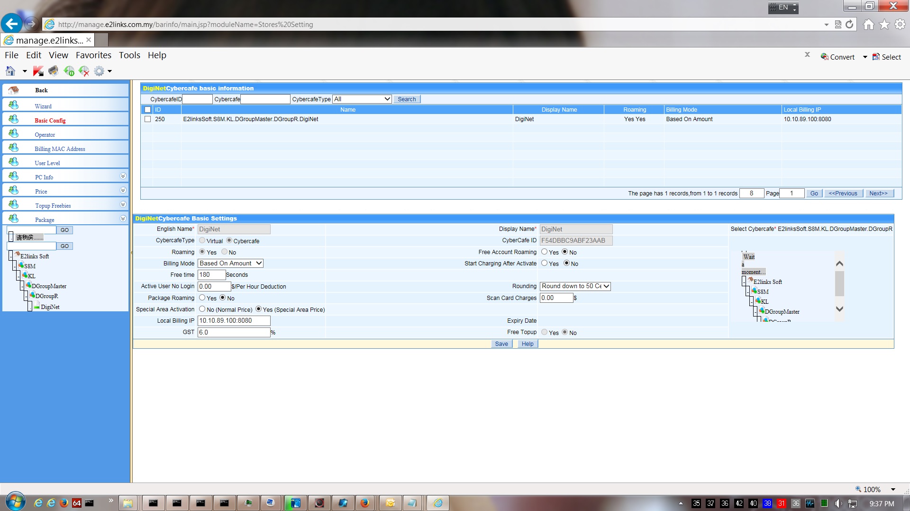Check the row 250 checkbox
This screenshot has height=511, width=910.
tap(148, 119)
